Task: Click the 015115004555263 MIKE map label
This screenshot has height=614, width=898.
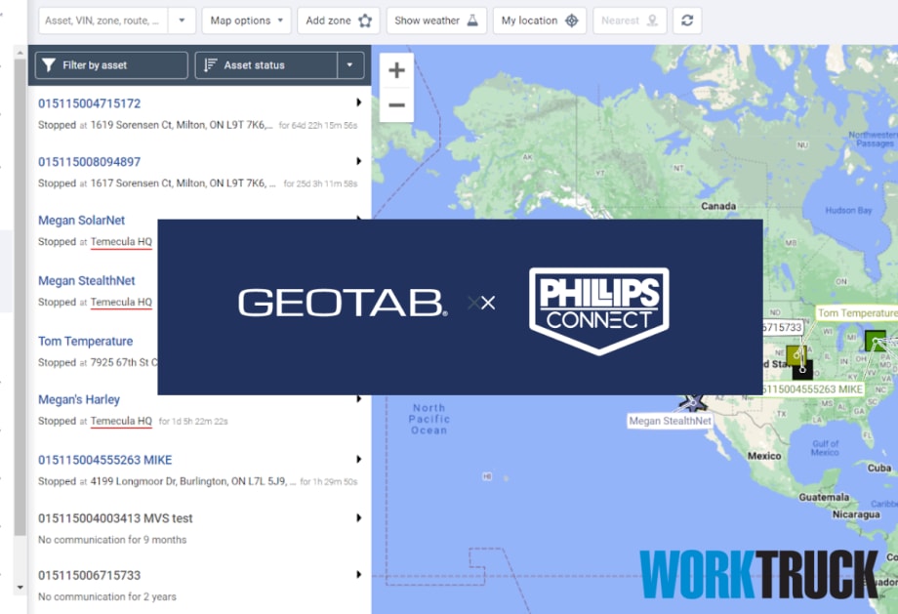Action: pos(813,389)
